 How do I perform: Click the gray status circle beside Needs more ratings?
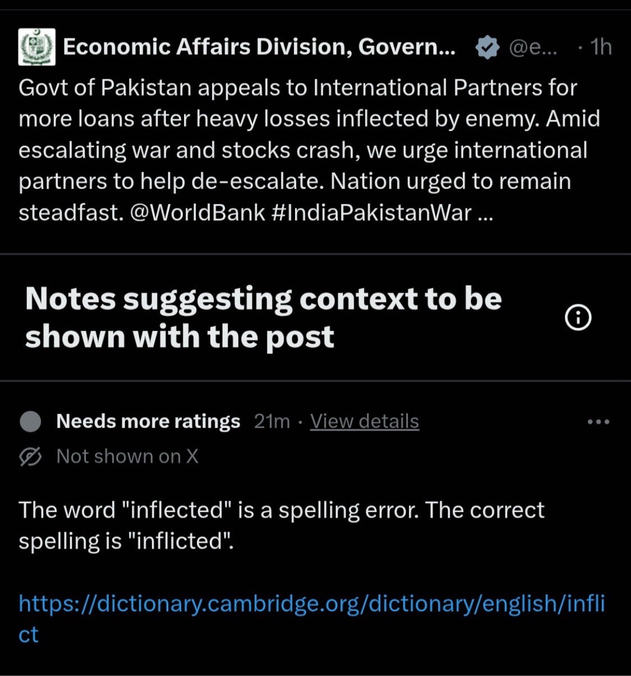click(x=30, y=421)
